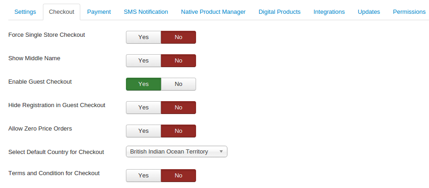Allow Zero Price Orders by selecting Yes
This screenshot has height=188, width=429.
(x=143, y=131)
